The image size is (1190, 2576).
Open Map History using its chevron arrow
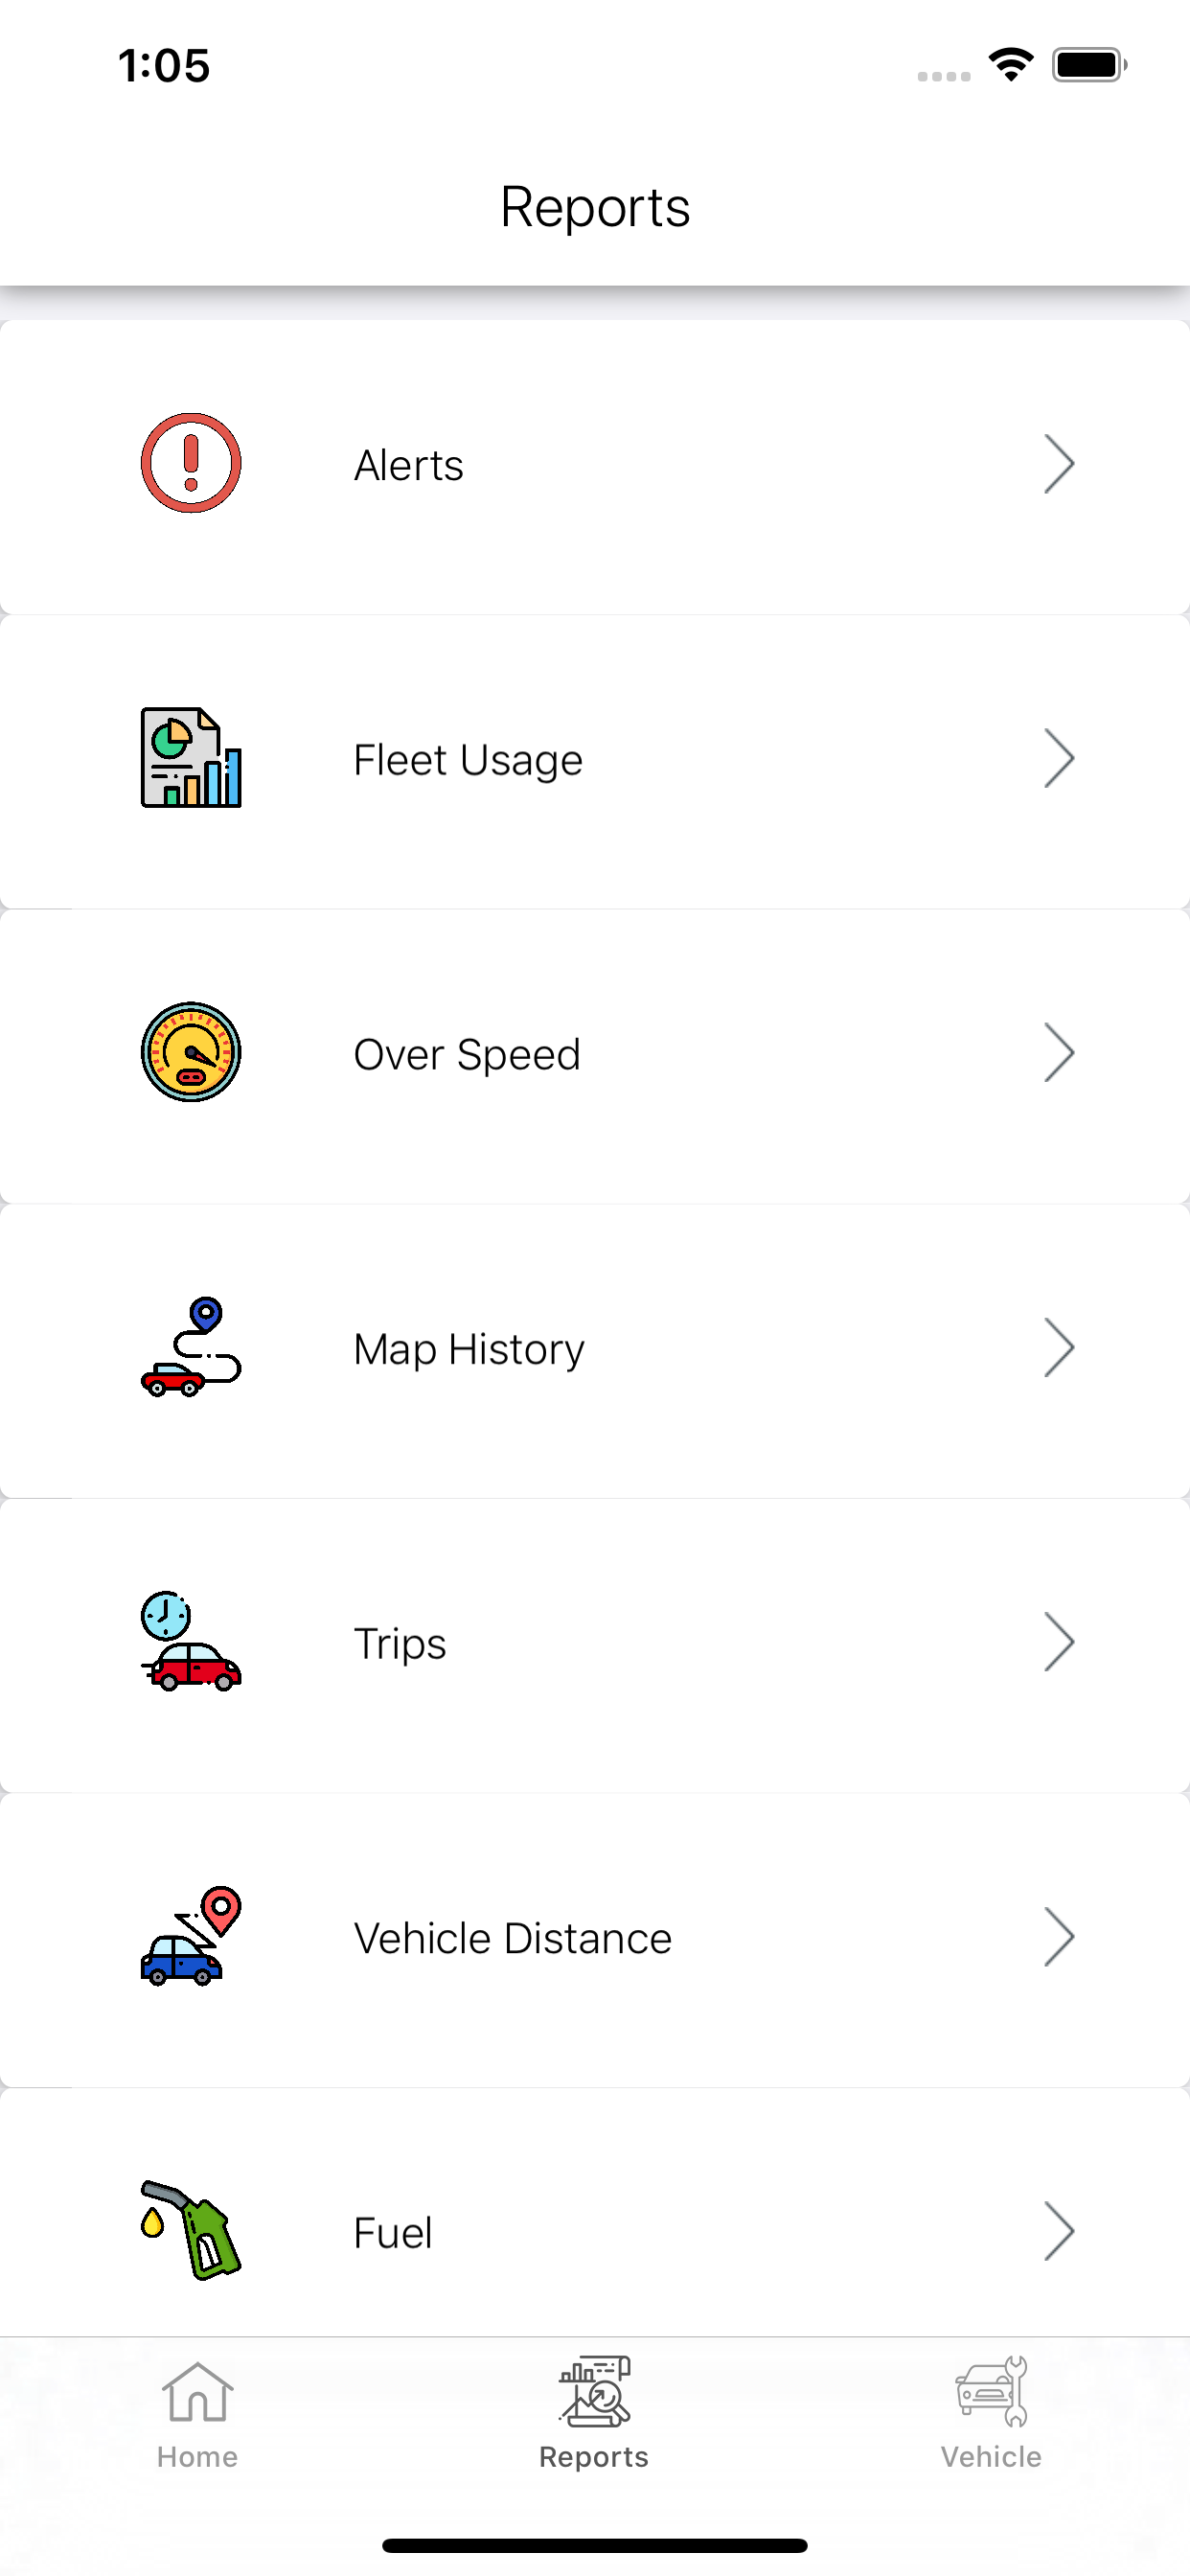point(1059,1347)
